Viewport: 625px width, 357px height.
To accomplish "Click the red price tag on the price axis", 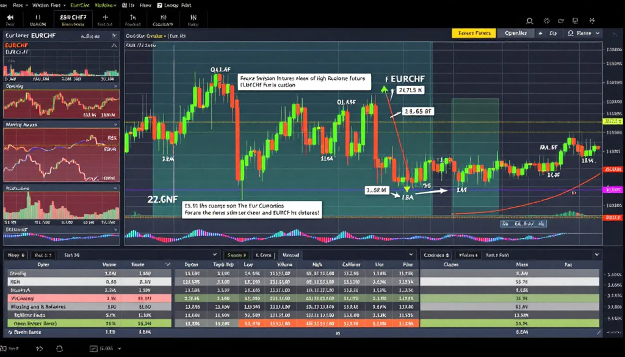I will 613,170.
